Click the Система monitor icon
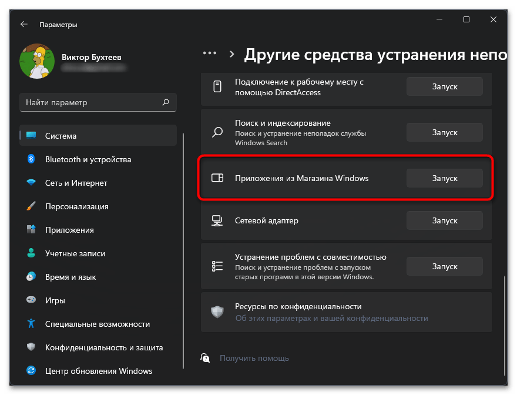517x395 pixels. [31, 135]
